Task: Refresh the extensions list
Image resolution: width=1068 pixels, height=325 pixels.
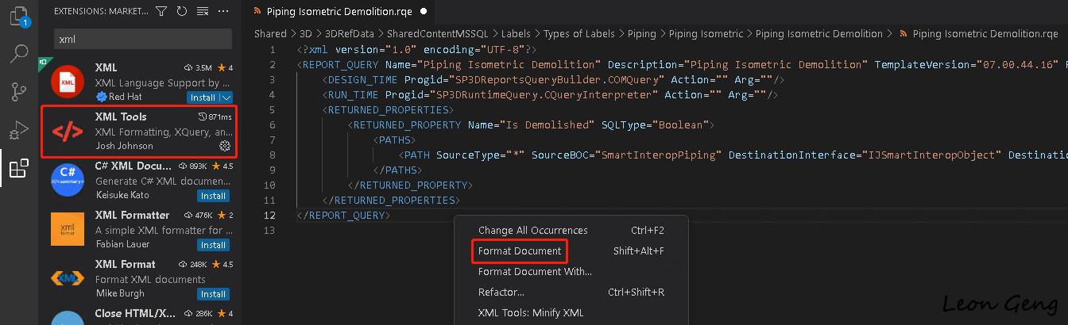Action: (x=182, y=11)
